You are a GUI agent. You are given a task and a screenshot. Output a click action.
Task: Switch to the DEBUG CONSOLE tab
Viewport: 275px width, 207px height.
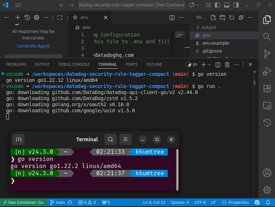(x=74, y=64)
